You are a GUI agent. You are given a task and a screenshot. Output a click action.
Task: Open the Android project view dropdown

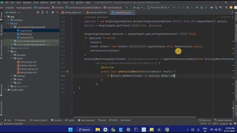click(x=13, y=12)
